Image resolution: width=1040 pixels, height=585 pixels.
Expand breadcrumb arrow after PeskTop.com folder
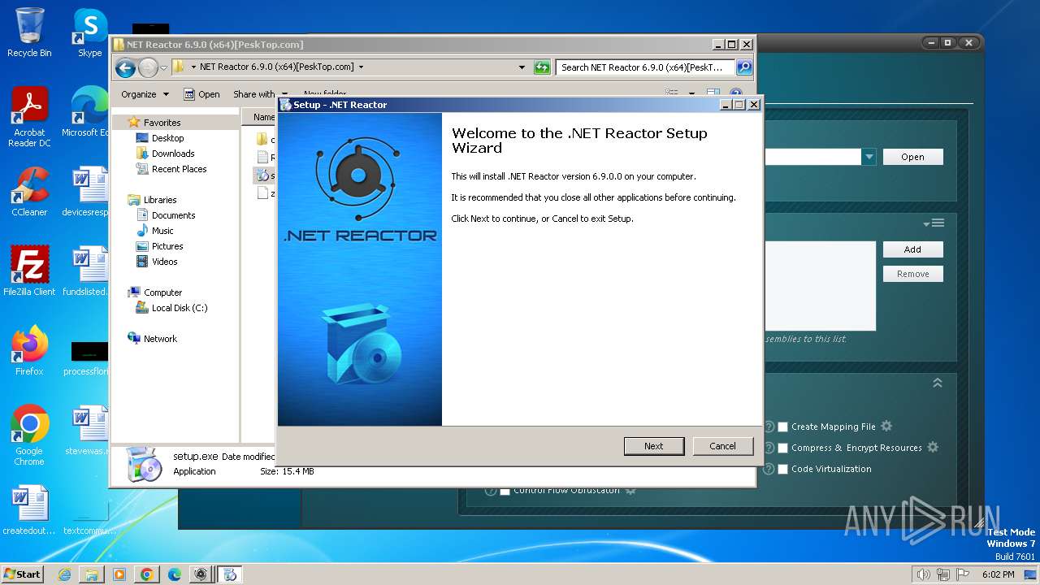361,67
